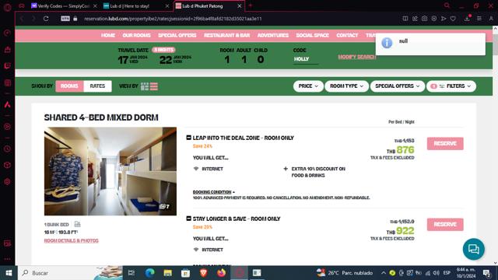Open the Aria AI icon in the sidebar

[7, 105]
